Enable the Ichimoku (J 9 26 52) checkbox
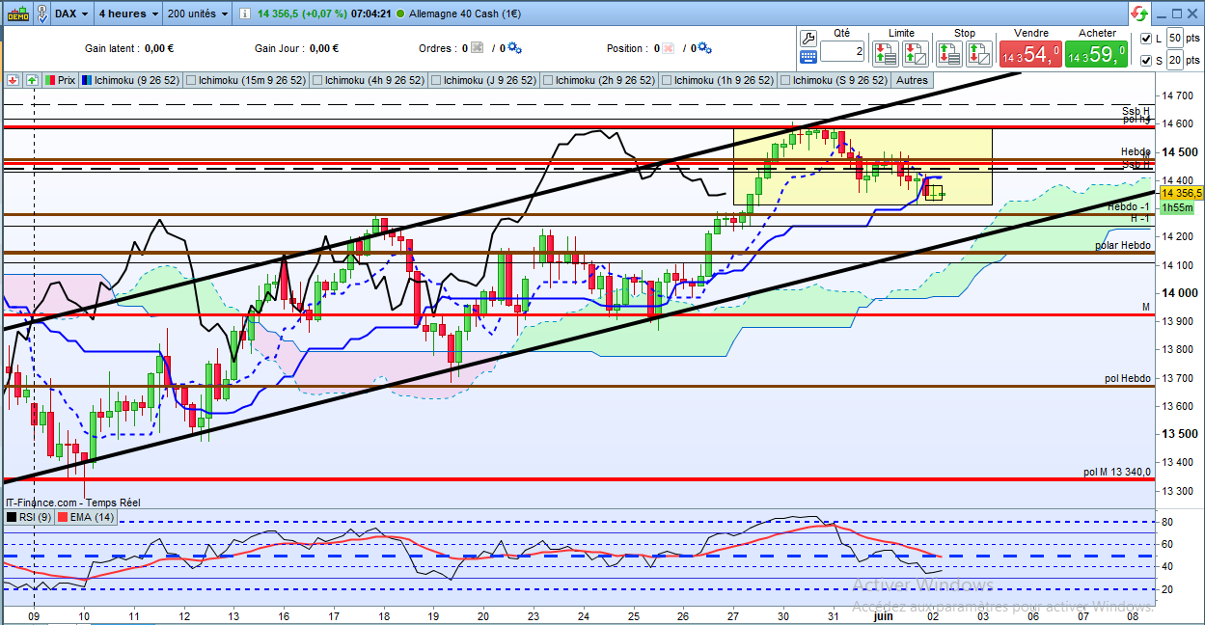This screenshot has width=1205, height=625. click(x=436, y=81)
